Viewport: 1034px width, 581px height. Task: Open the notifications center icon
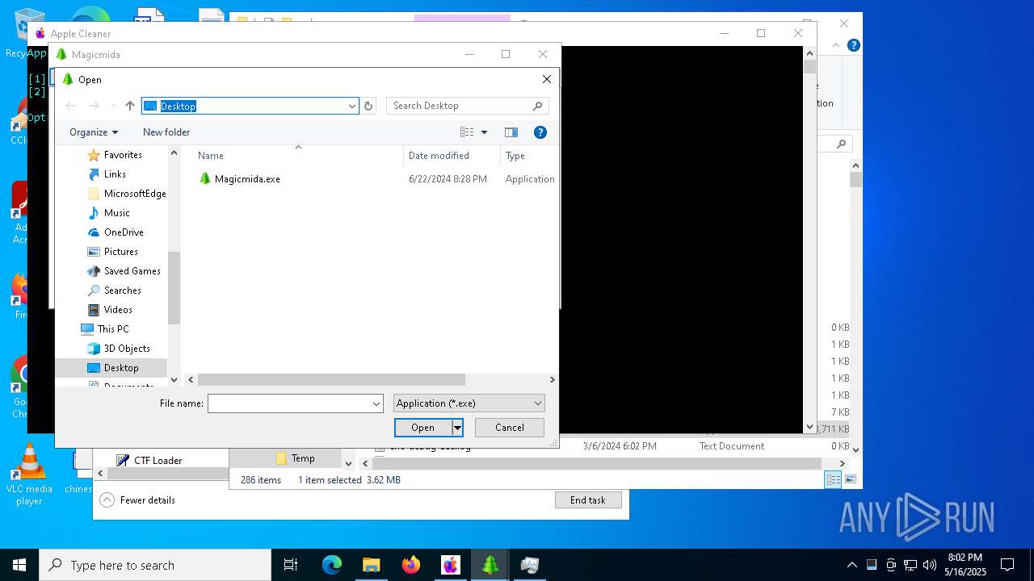[1007, 565]
